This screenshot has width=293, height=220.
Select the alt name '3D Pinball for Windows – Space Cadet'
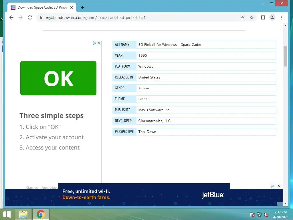pos(170,45)
